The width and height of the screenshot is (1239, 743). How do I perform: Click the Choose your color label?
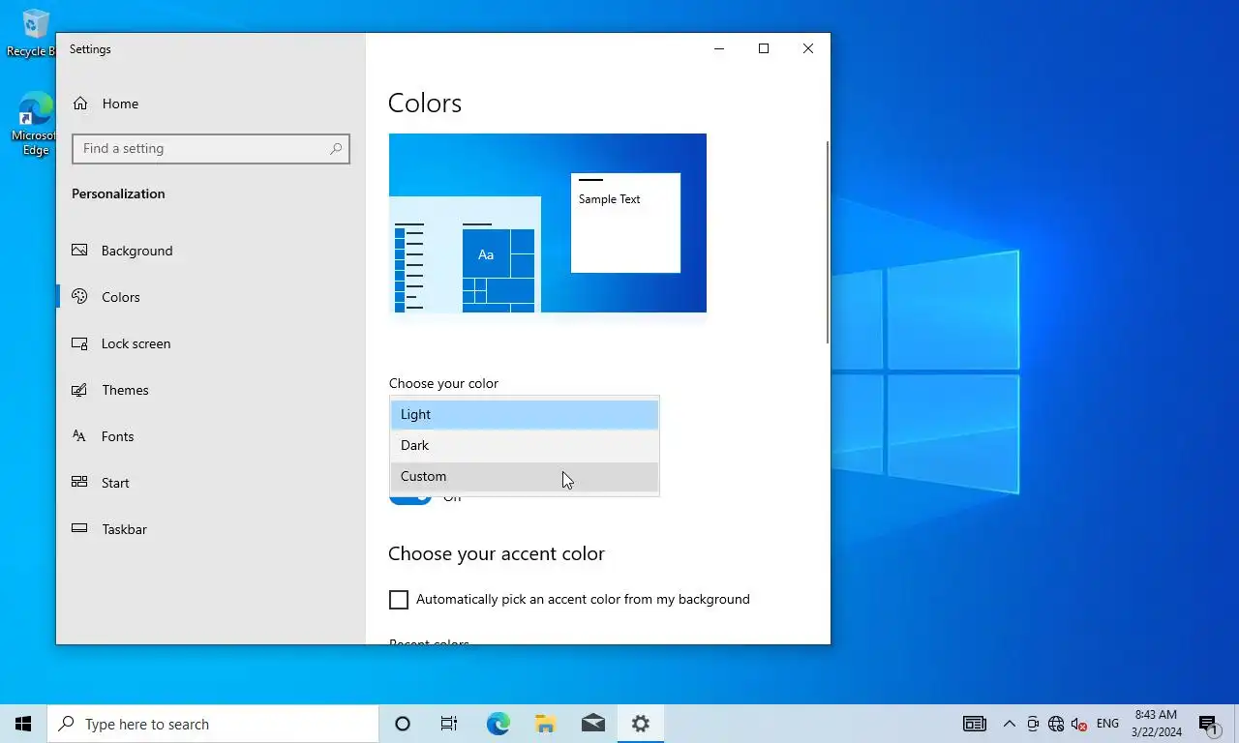click(443, 383)
